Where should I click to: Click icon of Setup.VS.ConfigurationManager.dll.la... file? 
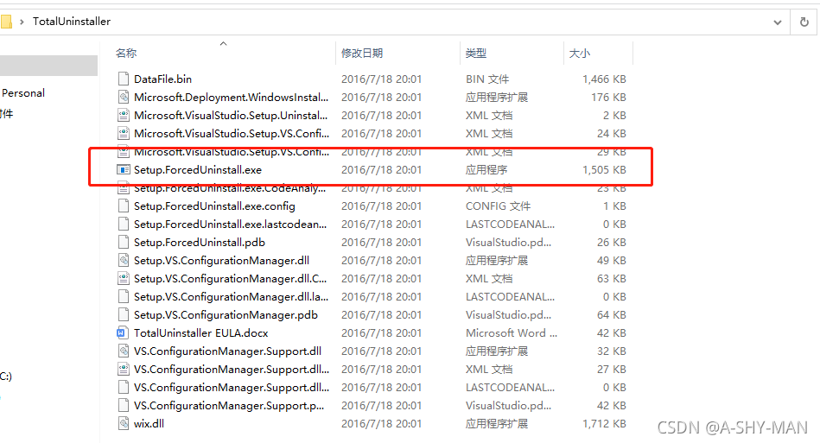pos(124,297)
